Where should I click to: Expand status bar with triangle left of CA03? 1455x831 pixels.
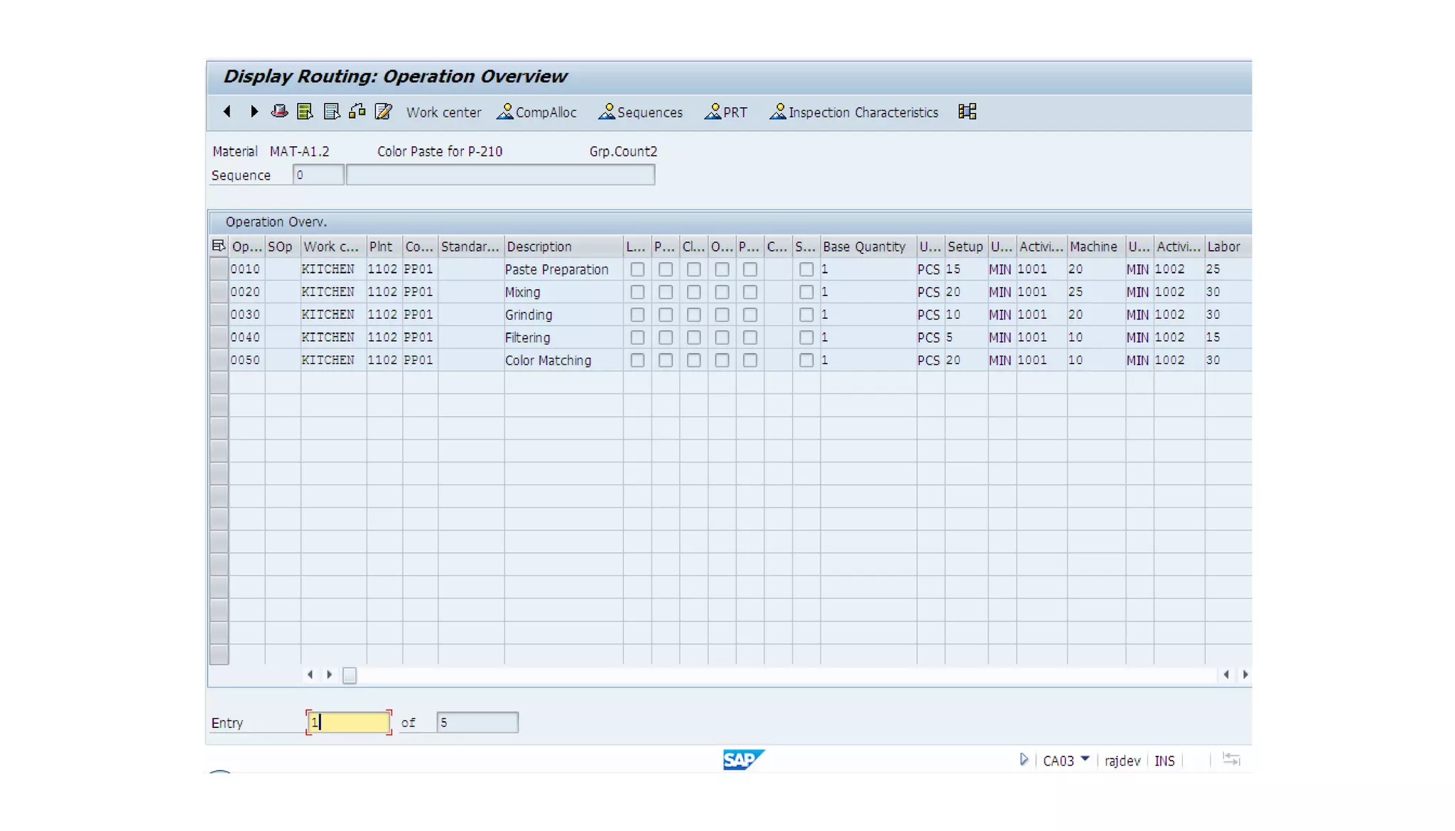[1024, 759]
